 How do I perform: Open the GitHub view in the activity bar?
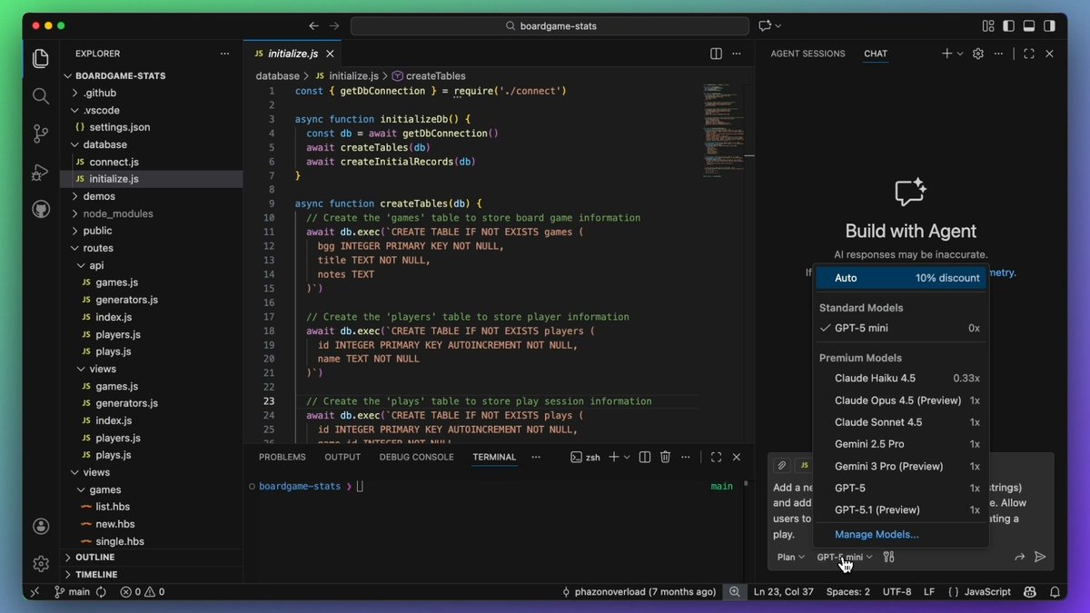point(41,210)
